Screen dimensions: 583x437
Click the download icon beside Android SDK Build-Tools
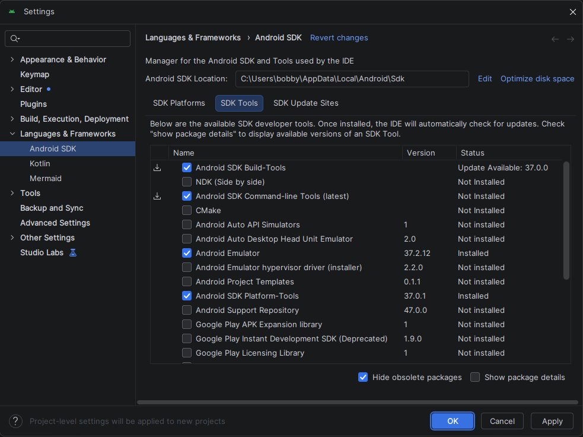[x=157, y=167]
